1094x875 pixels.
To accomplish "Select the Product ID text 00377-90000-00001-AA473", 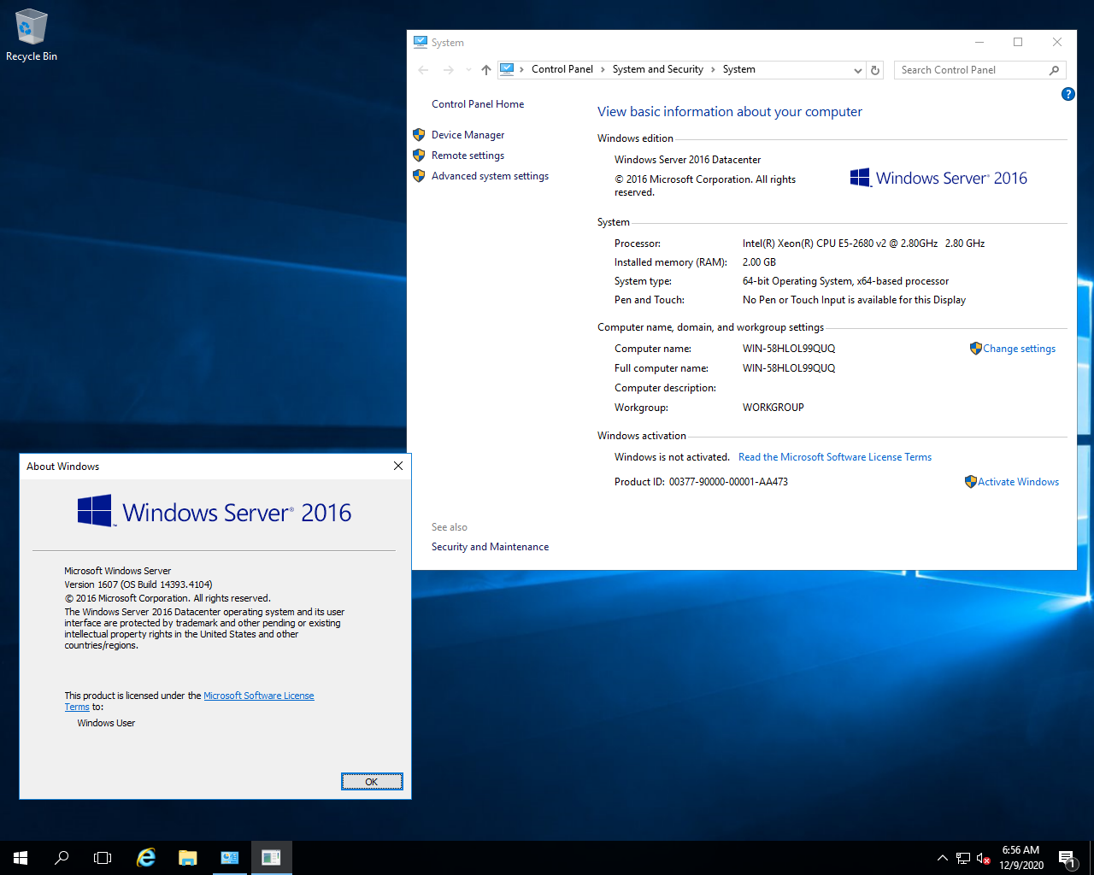I will (x=728, y=482).
